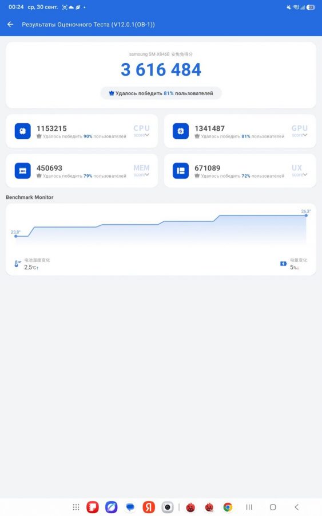Tap the battery indicator in status bar
Screen dimensions: 322x516
[x=311, y=7]
